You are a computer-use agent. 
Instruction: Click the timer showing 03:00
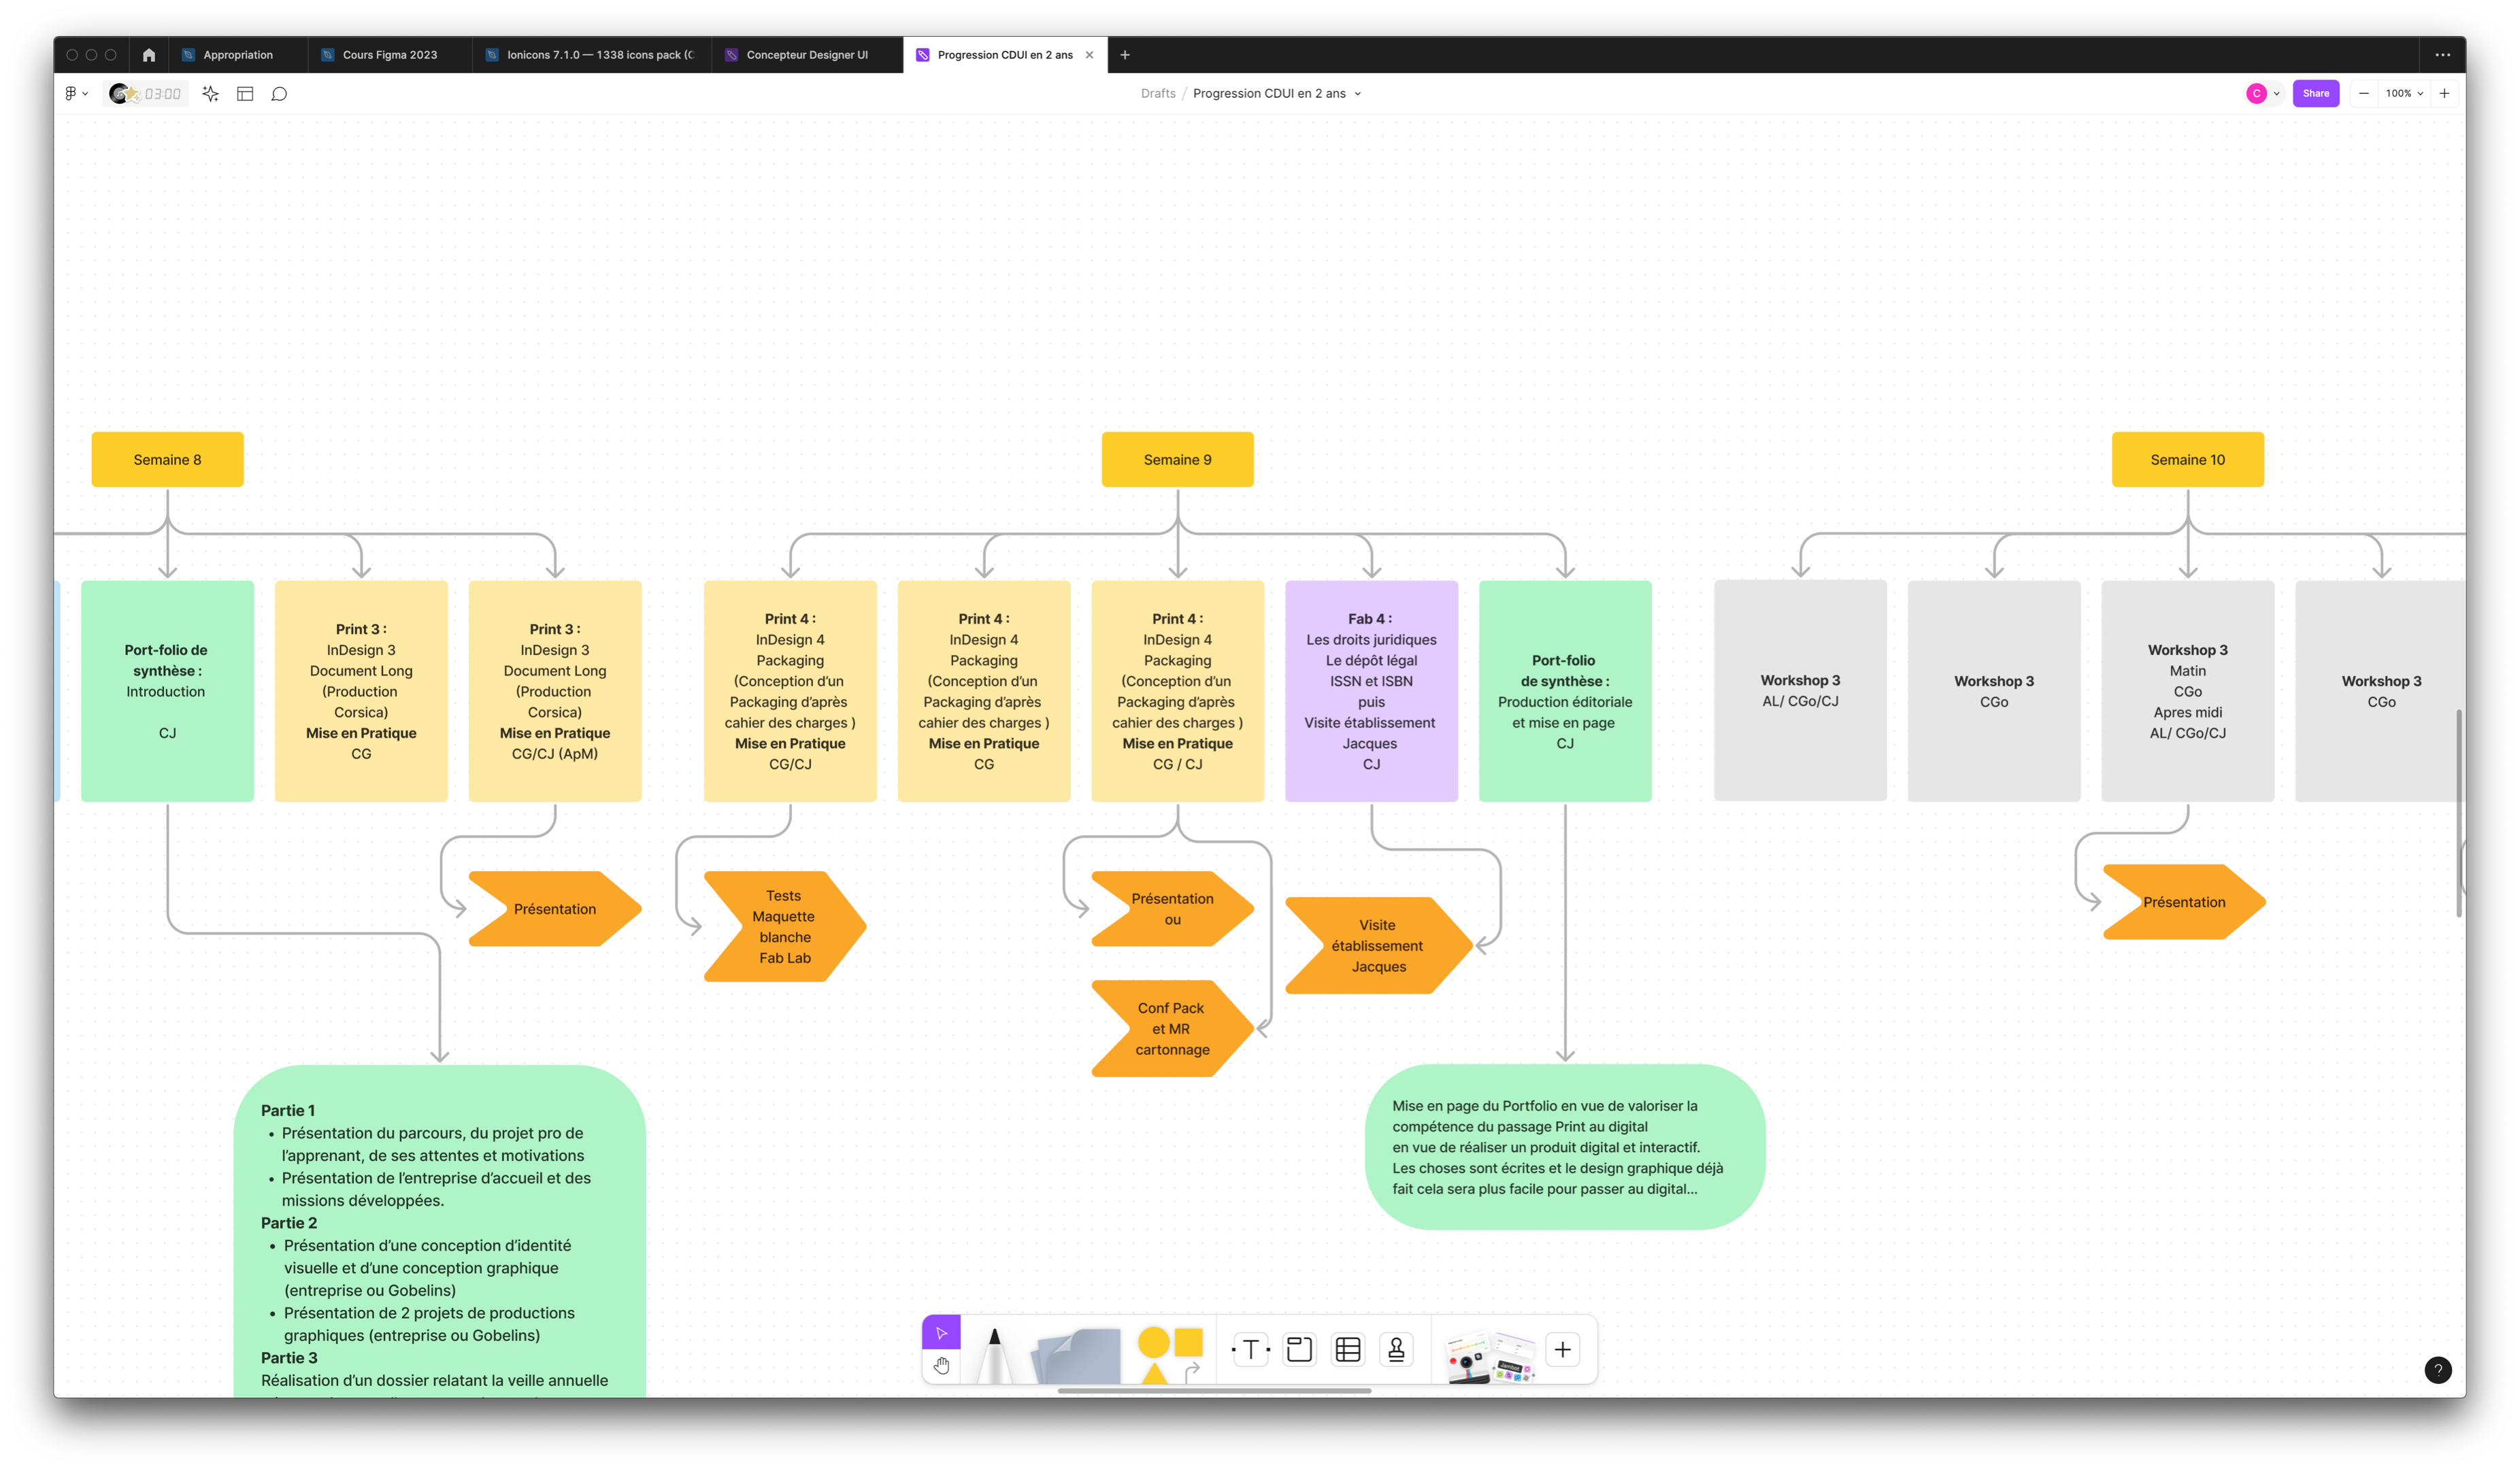click(x=162, y=94)
